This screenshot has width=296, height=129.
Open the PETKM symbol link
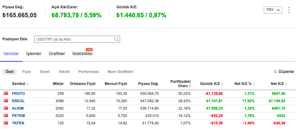[18, 116]
